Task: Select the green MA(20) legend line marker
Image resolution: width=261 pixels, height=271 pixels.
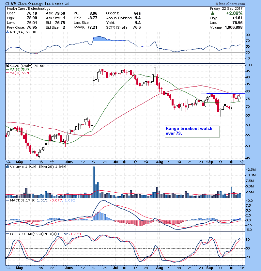Action: click(x=8, y=70)
